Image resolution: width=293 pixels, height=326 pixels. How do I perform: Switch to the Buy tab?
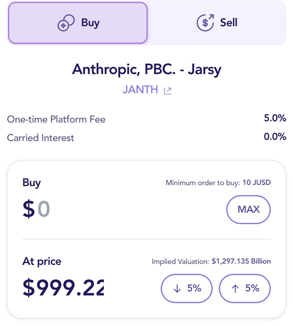(78, 23)
